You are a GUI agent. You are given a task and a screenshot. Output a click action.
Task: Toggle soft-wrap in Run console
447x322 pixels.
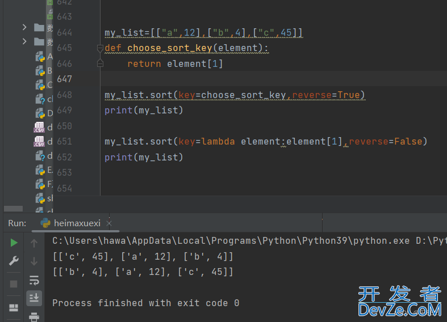[x=34, y=280]
